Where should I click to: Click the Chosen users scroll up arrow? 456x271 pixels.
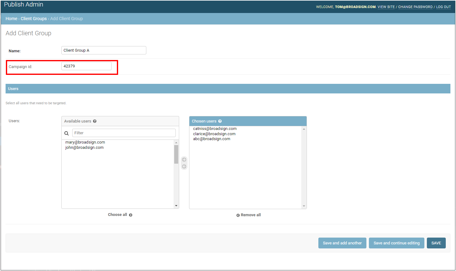coord(304,129)
